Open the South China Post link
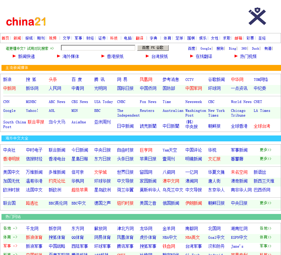 tap(15, 125)
